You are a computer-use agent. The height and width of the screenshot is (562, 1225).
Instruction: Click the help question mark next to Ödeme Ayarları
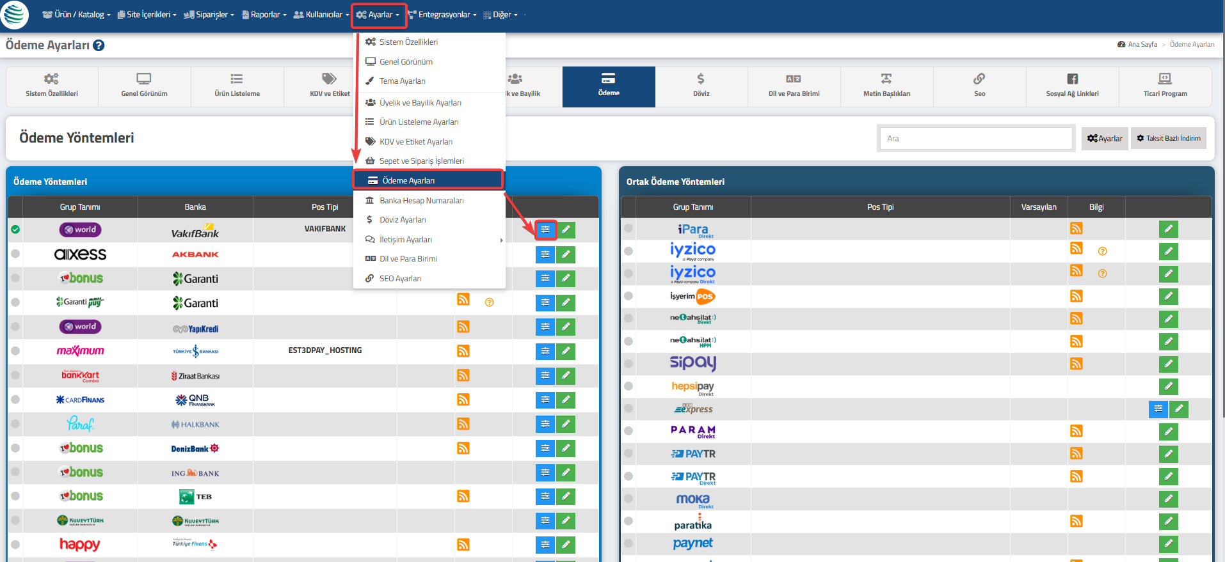point(99,45)
